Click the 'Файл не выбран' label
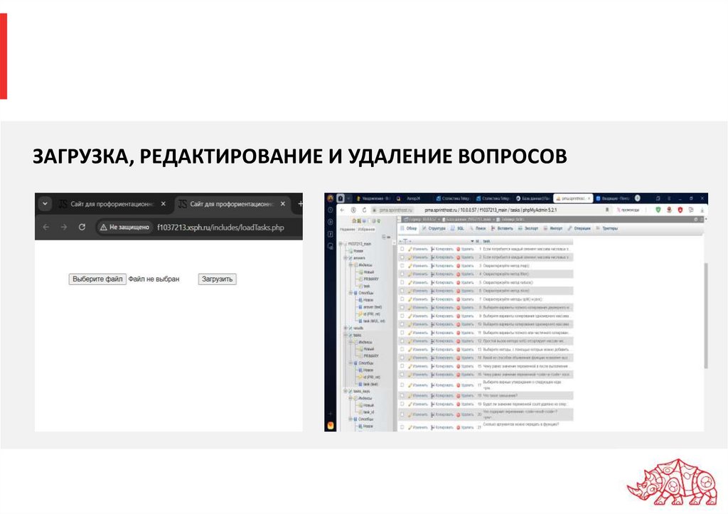 (x=154, y=279)
